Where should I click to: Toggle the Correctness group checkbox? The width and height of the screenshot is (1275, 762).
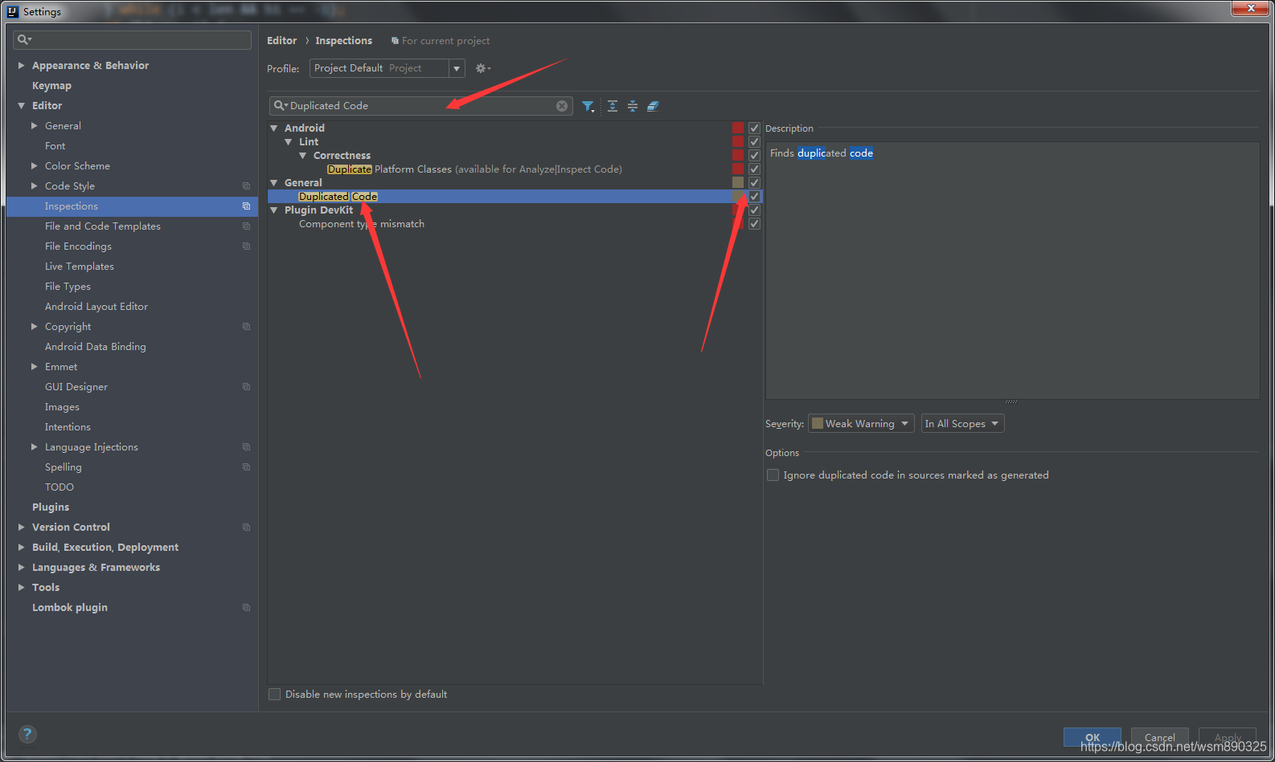754,155
